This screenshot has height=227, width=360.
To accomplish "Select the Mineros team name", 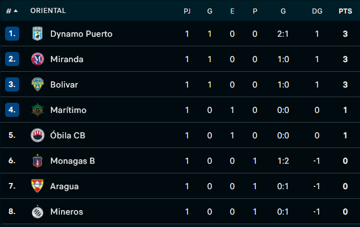I will (66, 212).
